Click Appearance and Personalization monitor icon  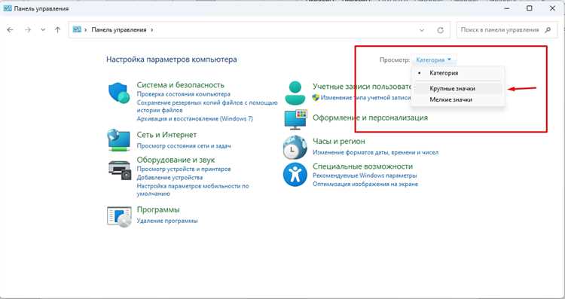(295, 120)
